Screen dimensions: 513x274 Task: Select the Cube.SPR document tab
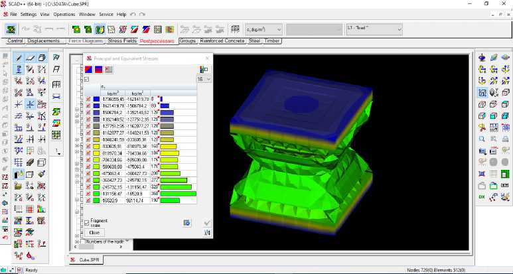[86, 260]
